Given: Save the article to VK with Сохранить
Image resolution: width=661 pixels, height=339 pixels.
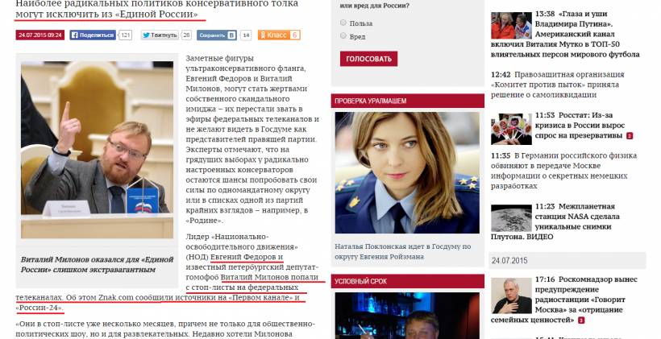Looking at the screenshot, I should pyautogui.click(x=217, y=35).
